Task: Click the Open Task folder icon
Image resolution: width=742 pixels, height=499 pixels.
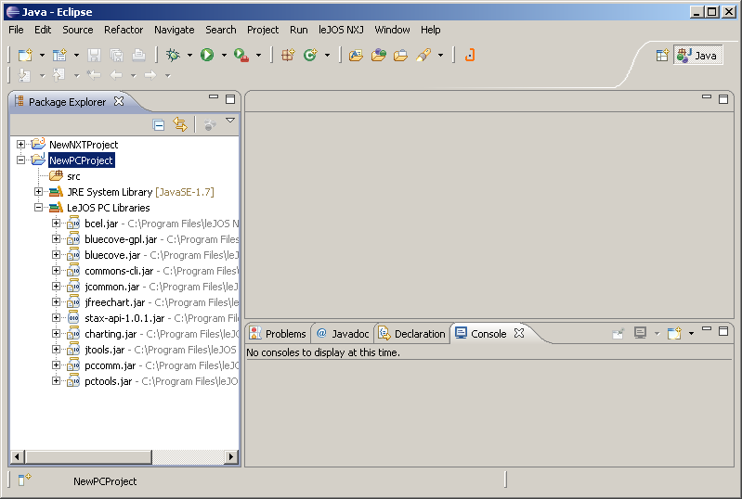Action: coord(379,56)
